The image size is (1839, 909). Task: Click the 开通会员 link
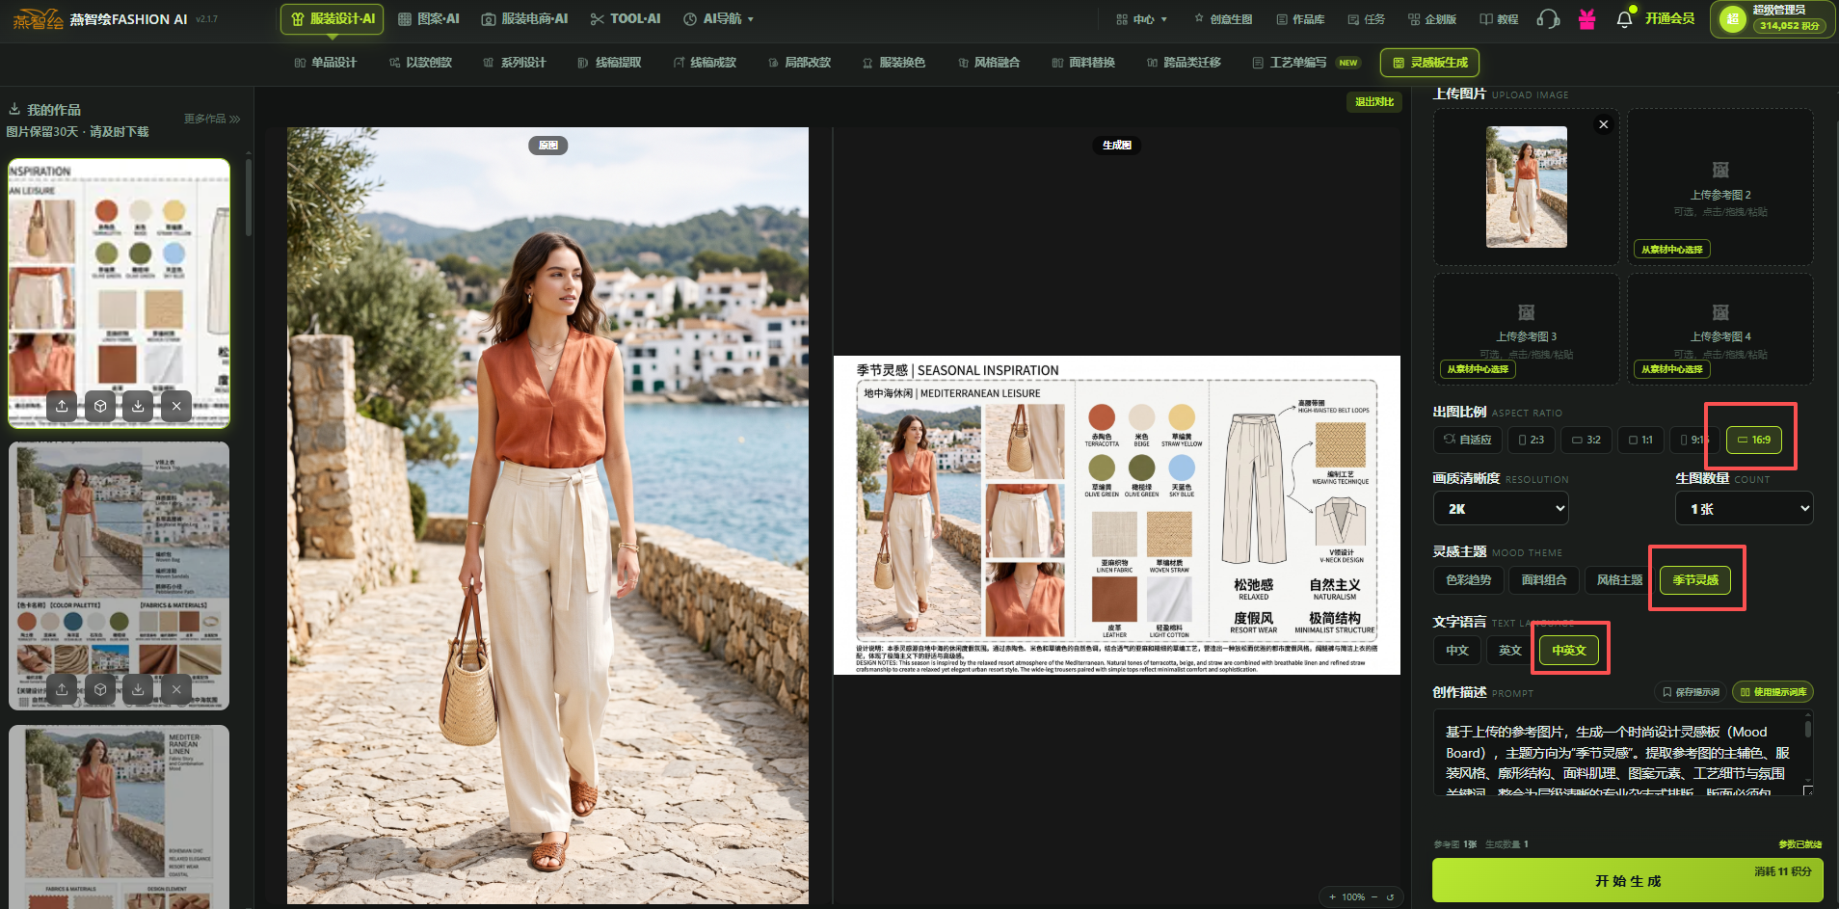point(1670,19)
